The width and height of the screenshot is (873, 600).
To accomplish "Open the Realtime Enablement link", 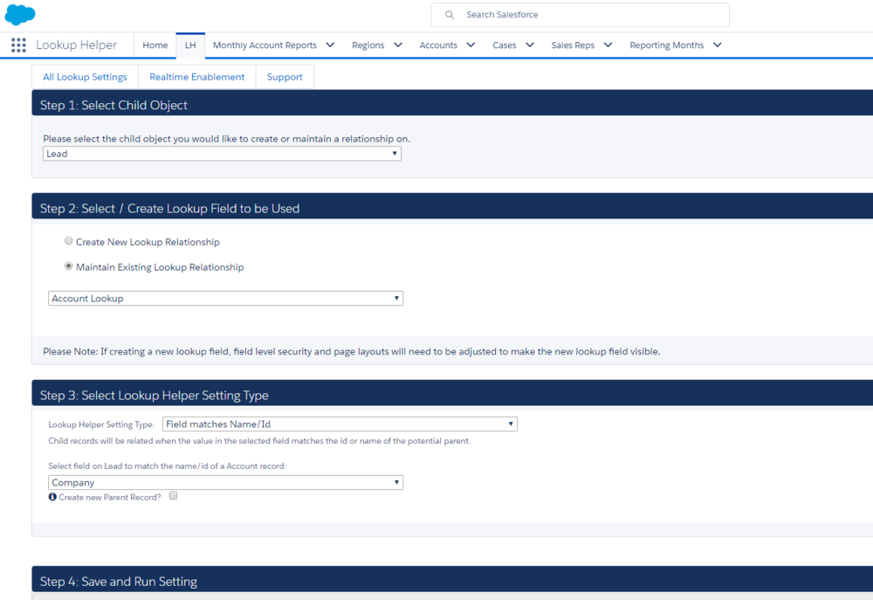I will (x=197, y=77).
